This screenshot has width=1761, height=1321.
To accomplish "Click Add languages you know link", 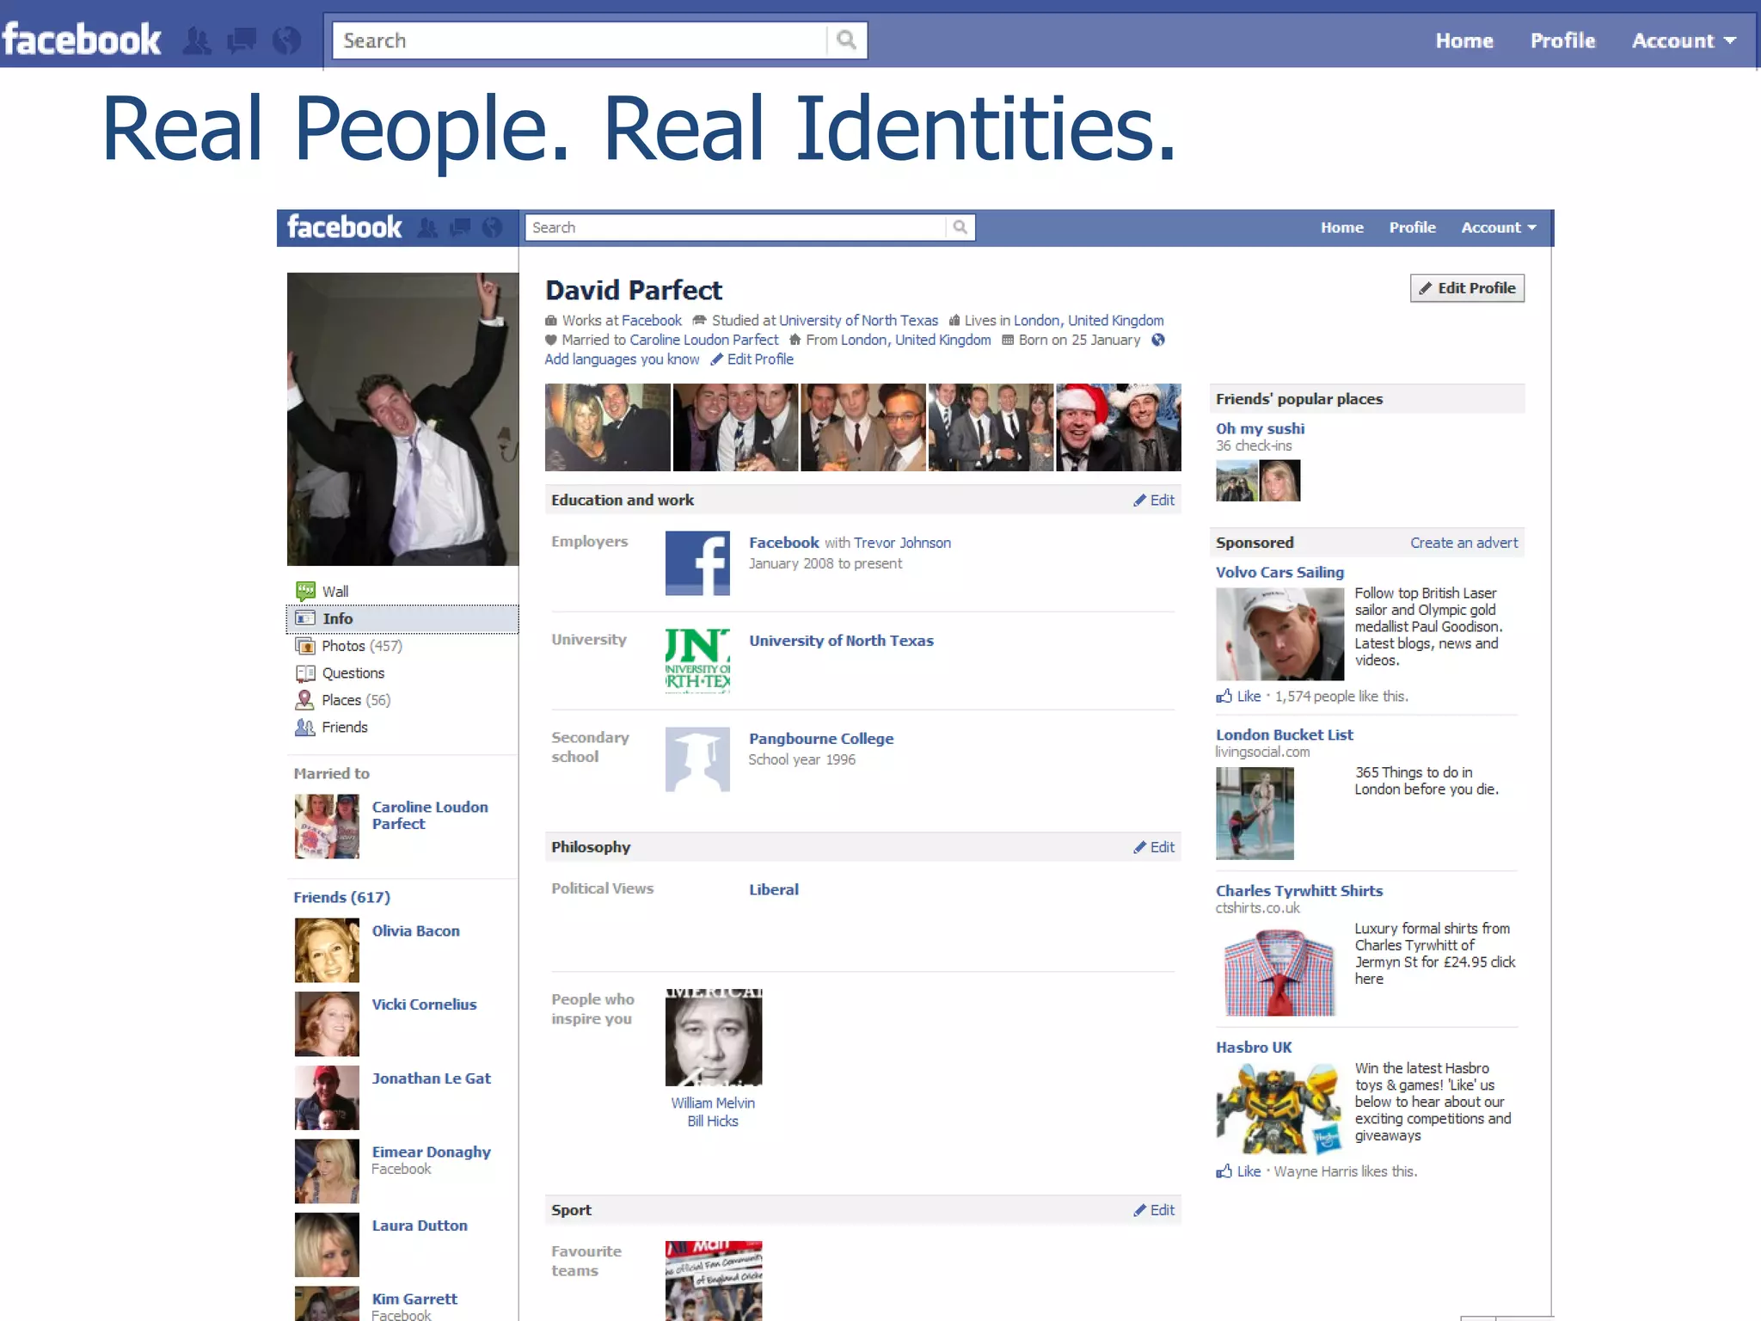I will tap(622, 359).
